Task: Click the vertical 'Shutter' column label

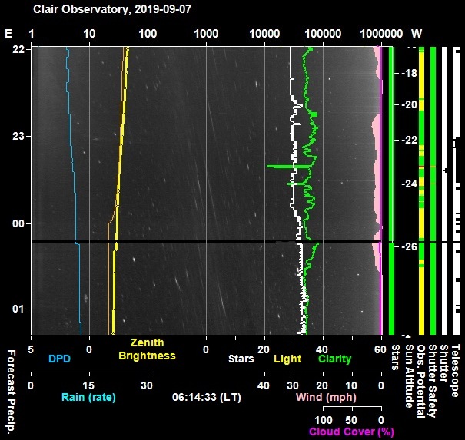Action: point(443,363)
